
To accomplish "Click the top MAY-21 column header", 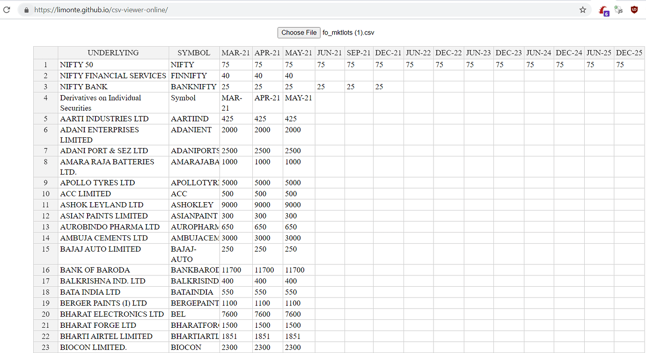I will [x=298, y=53].
